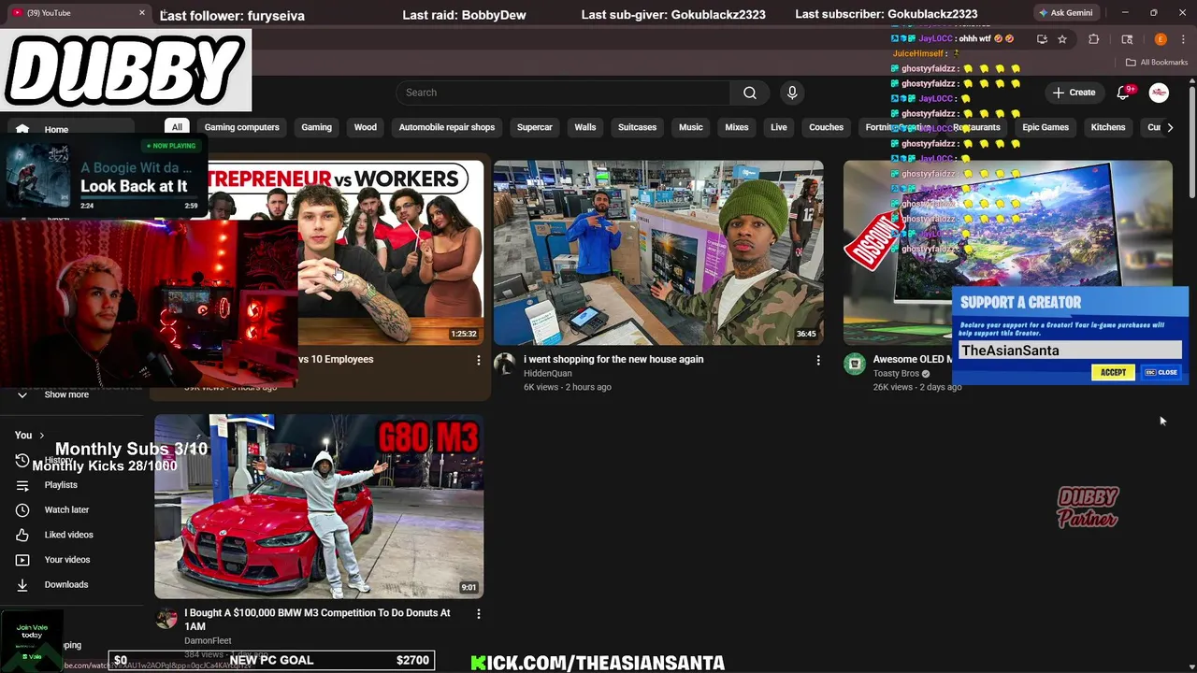Viewport: 1197px width, 673px height.
Task: Select the Walls filter chip
Action: pos(585,127)
